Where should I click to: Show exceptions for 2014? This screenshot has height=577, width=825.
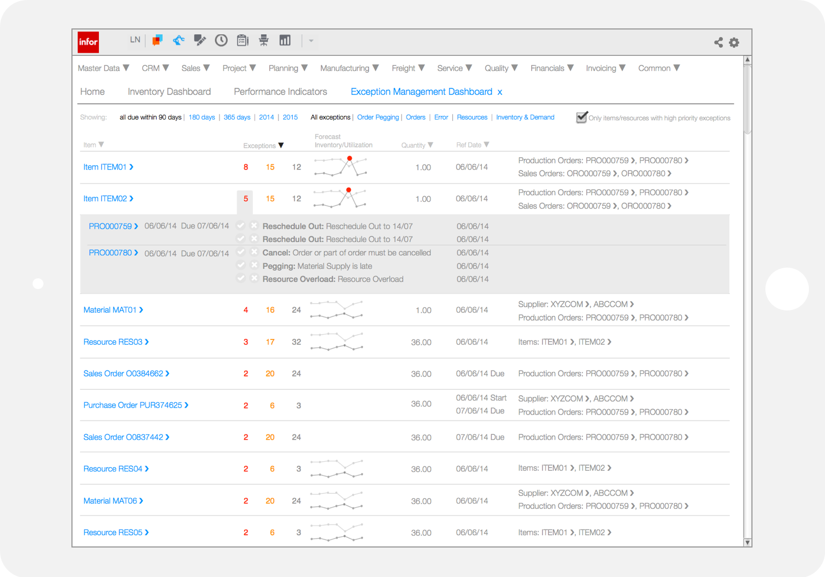point(266,117)
